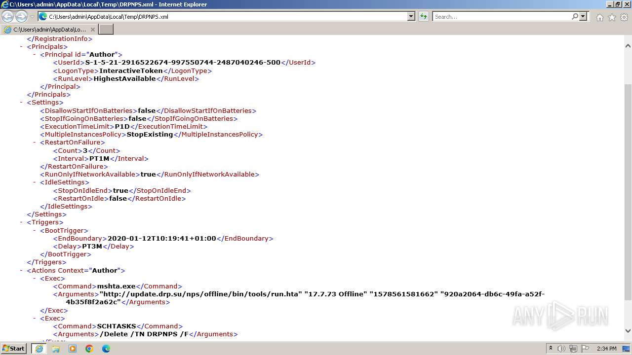
Task: Launch Edge from the taskbar
Action: [106, 349]
